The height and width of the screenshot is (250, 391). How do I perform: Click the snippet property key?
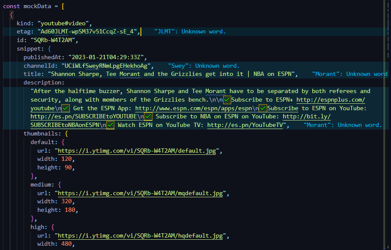tap(28, 49)
